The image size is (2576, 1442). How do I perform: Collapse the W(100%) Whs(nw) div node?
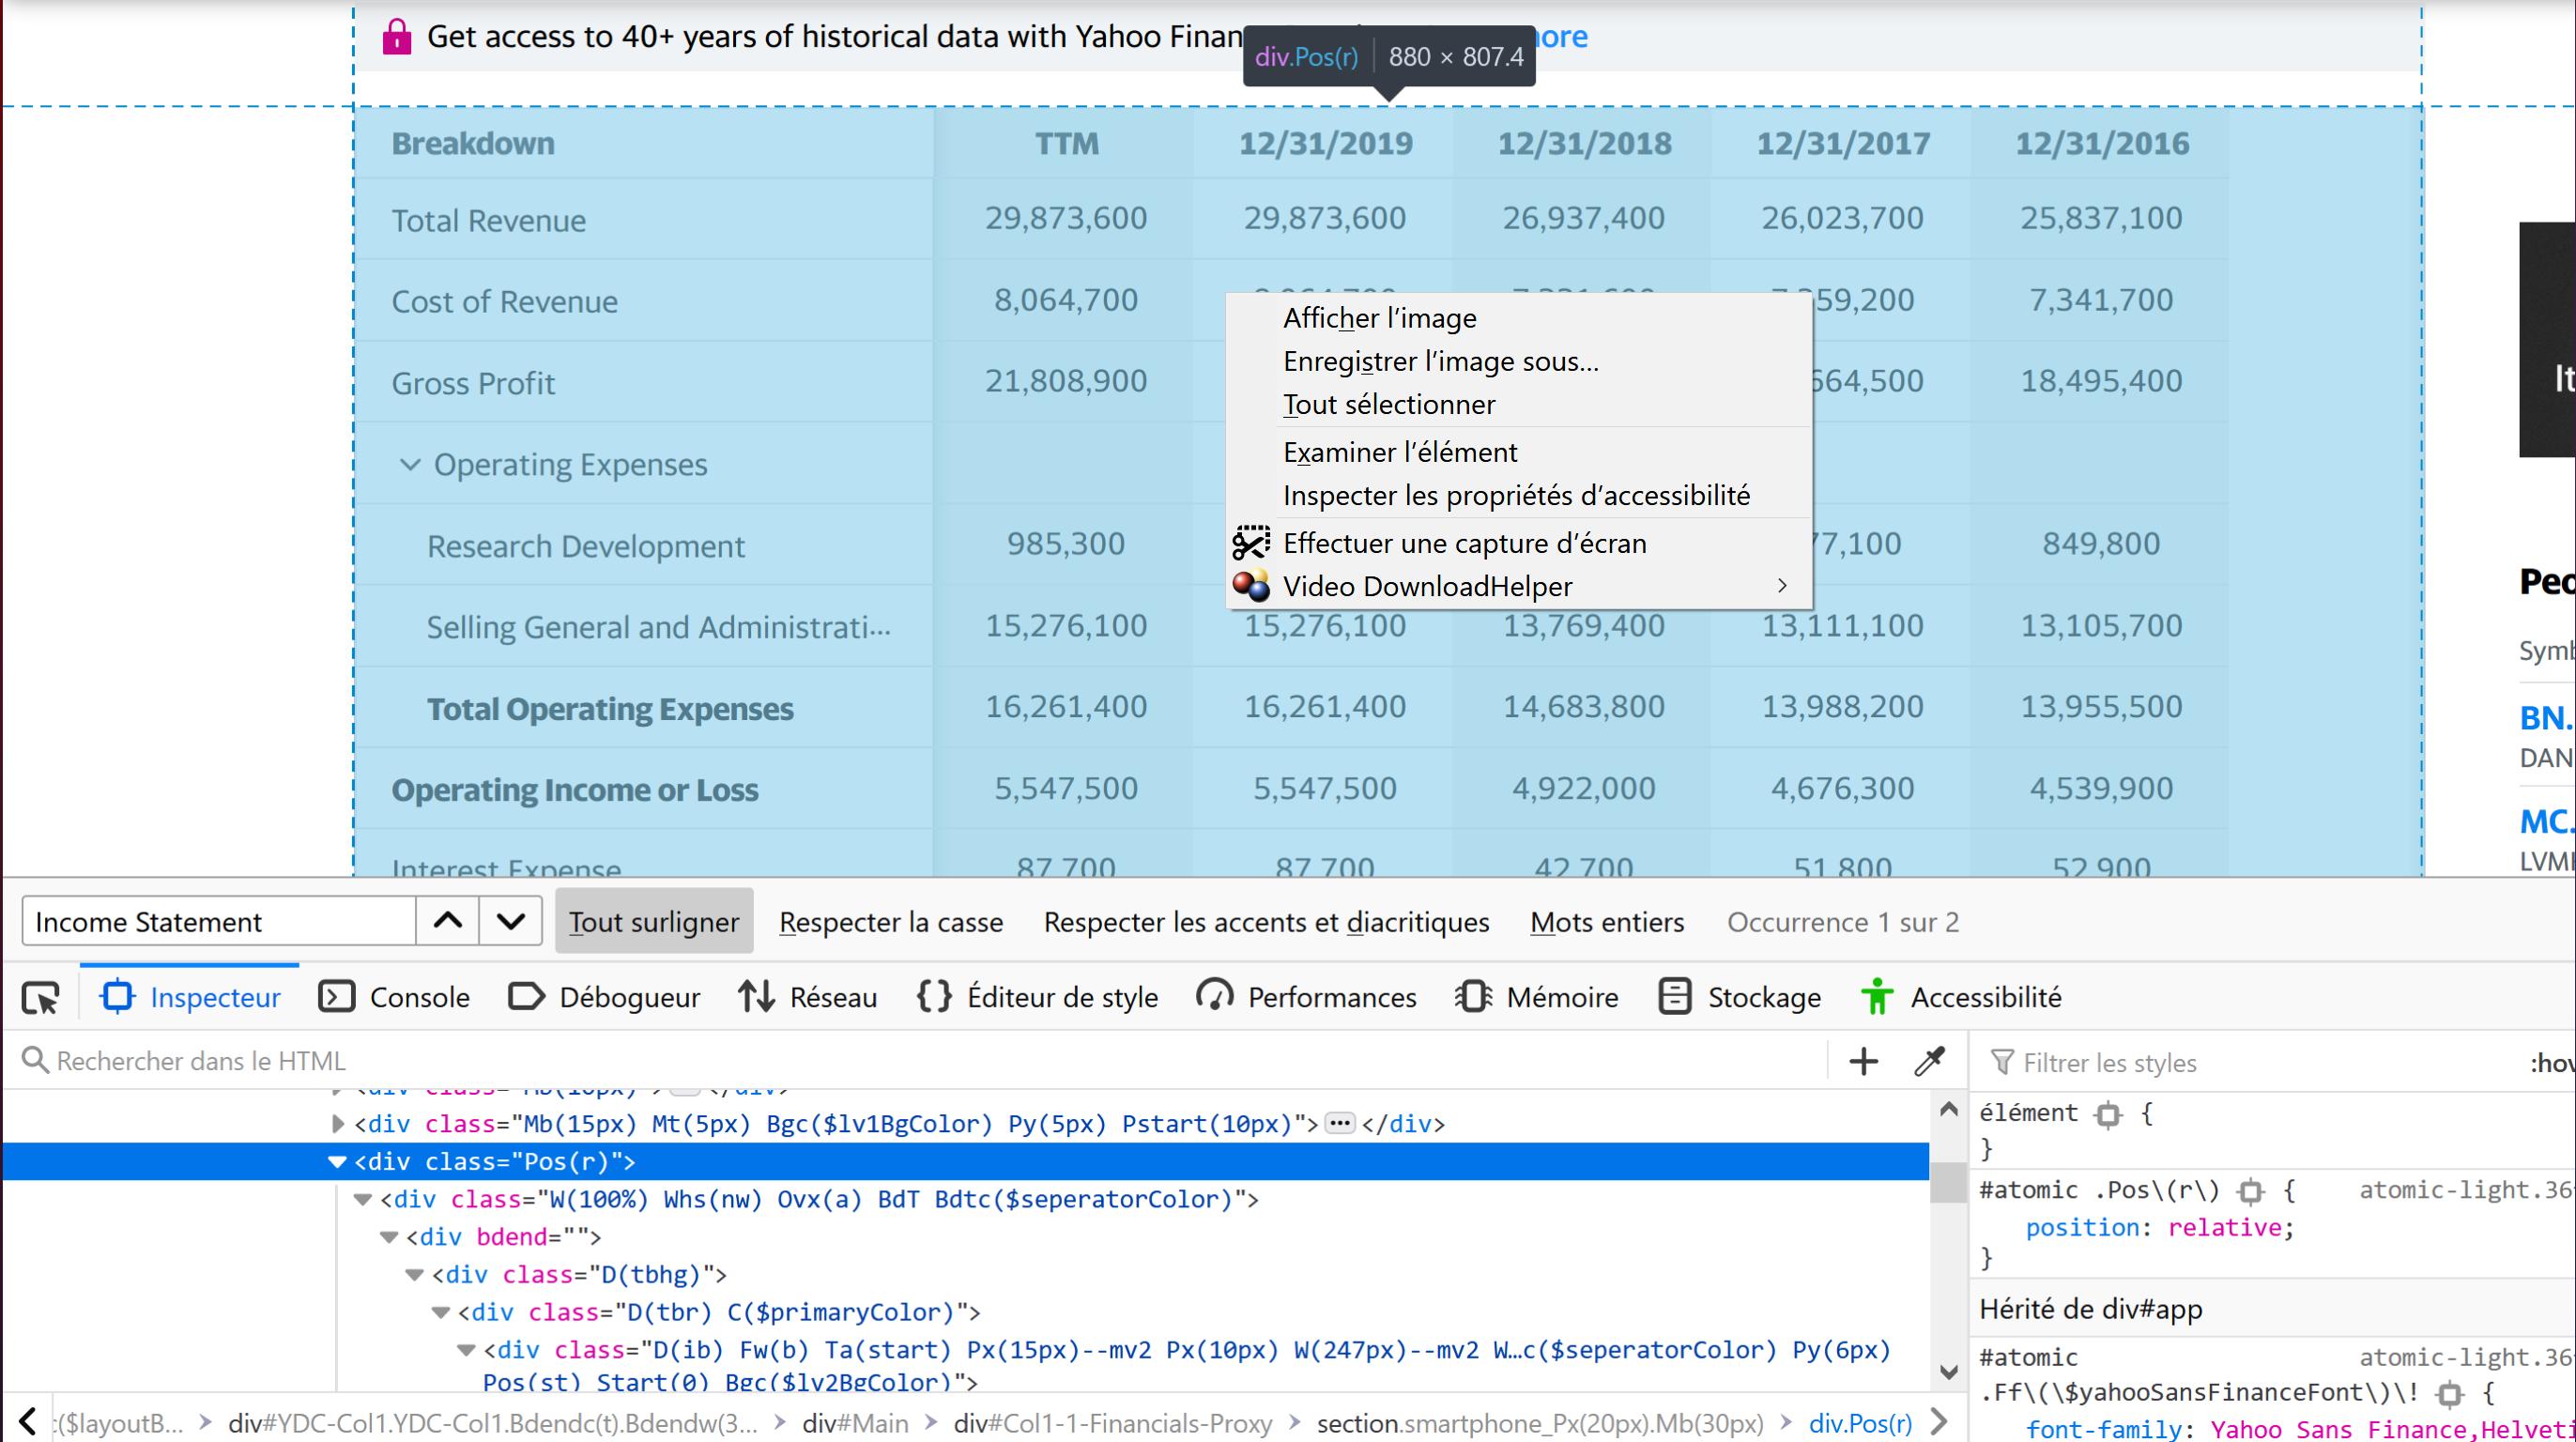(x=363, y=1199)
